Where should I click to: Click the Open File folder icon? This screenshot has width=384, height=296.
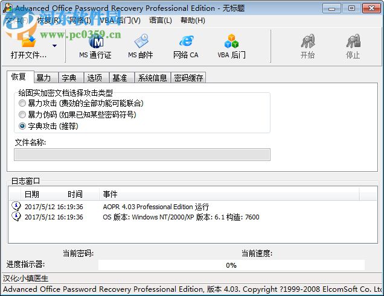pyautogui.click(x=28, y=40)
